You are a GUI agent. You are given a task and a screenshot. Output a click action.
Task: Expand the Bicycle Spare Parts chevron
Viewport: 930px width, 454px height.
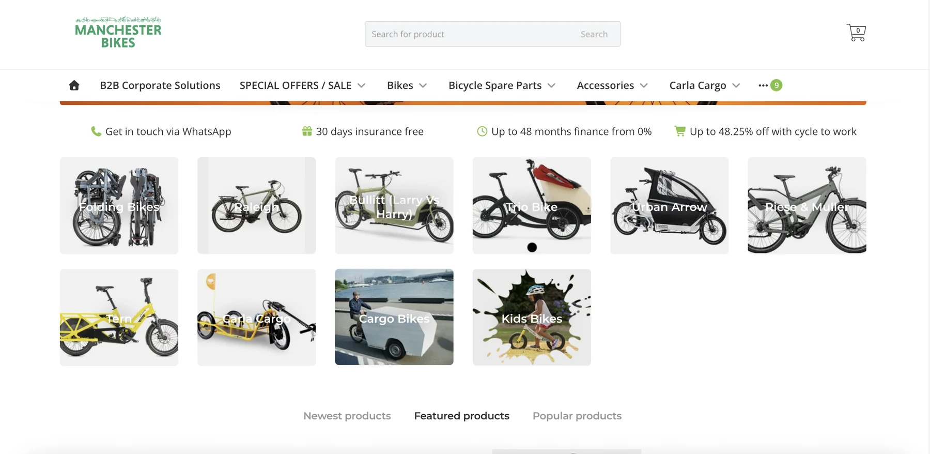coord(552,86)
